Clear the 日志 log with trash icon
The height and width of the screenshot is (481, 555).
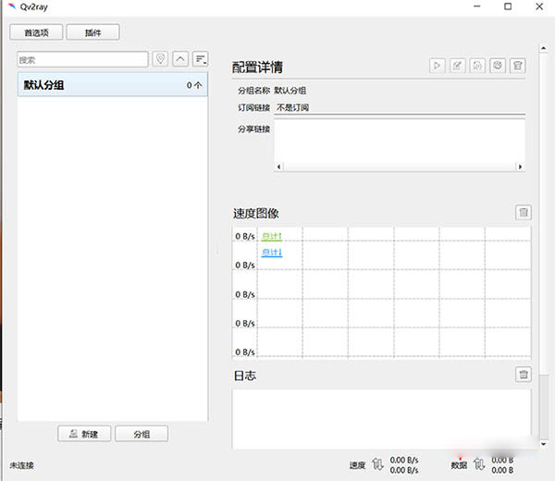[524, 375]
